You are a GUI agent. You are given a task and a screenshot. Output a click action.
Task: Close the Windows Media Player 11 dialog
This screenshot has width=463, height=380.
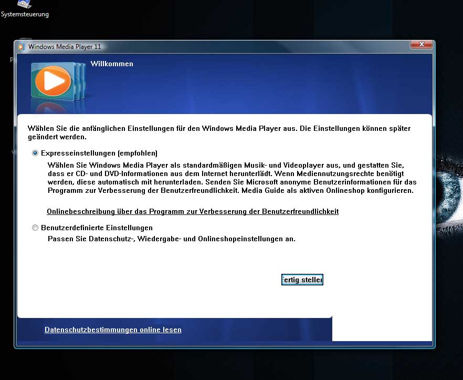coord(422,44)
